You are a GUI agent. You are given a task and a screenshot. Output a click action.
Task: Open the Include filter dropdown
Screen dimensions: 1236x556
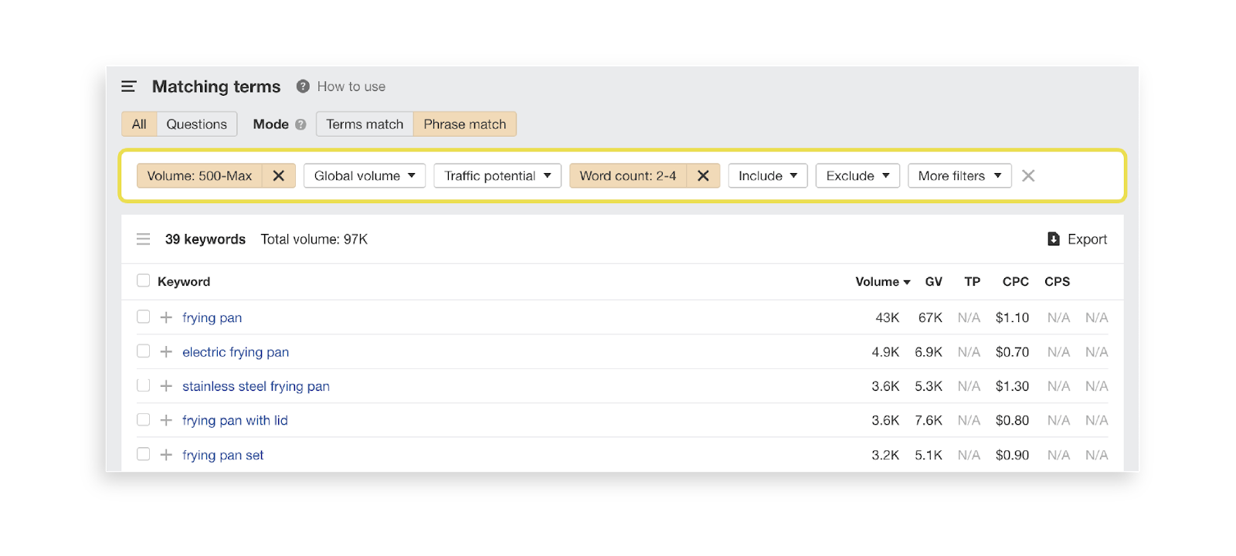768,176
